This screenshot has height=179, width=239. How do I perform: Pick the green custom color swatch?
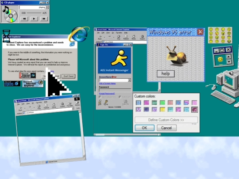[x=162, y=103]
